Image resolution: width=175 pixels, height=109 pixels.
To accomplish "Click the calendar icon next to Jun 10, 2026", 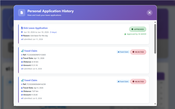I will pos(22,32).
